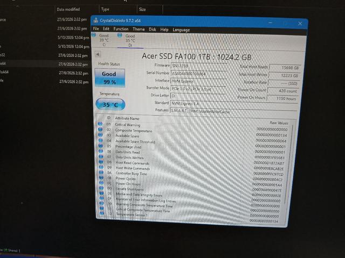The width and height of the screenshot is (345, 258).
Task: Select the C: drive status indicator
Action: click(x=101, y=40)
